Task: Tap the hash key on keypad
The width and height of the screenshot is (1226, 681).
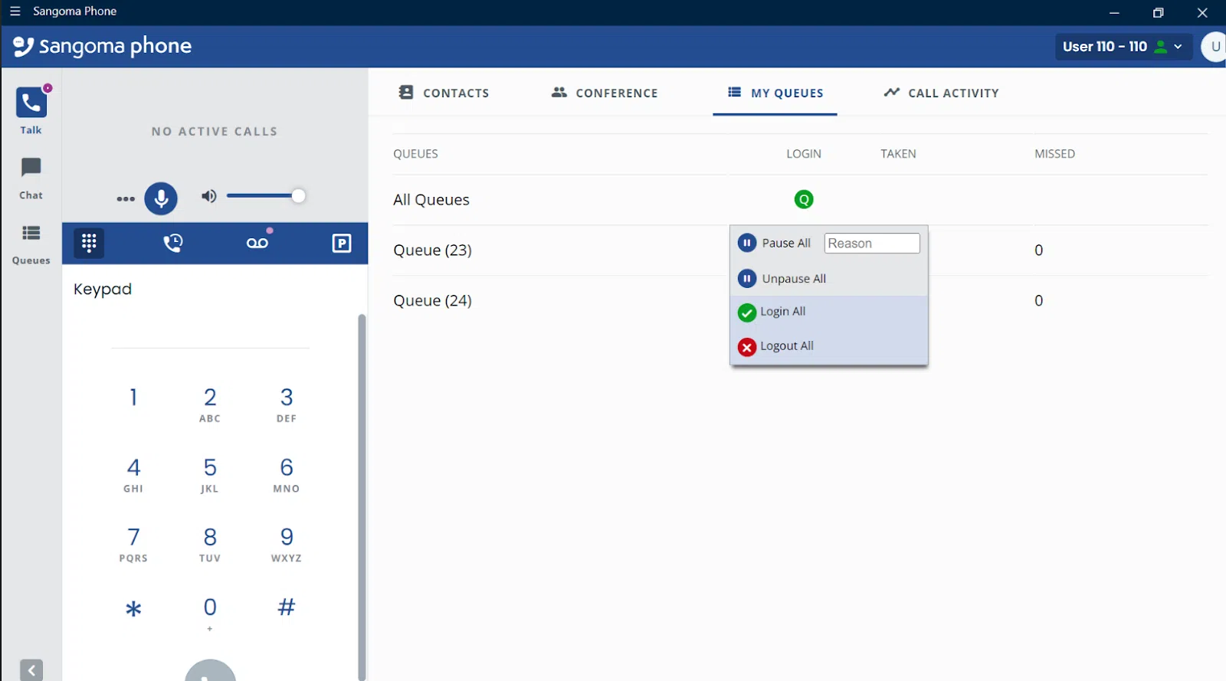Action: point(287,607)
